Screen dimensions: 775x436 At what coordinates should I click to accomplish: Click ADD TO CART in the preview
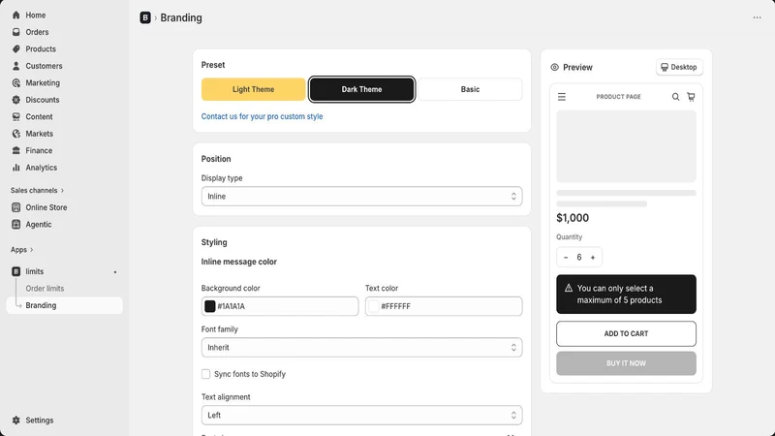click(x=626, y=333)
